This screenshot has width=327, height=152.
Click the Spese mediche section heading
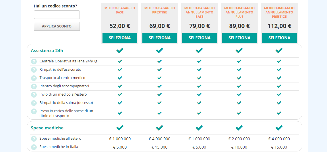[47, 128]
